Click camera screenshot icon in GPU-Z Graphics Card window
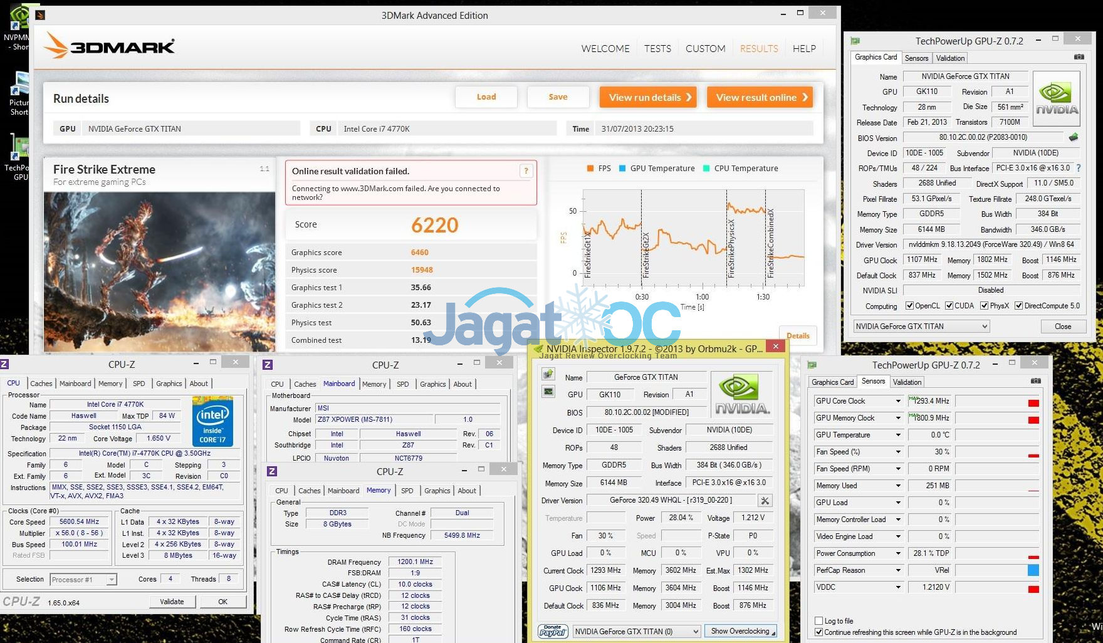 tap(1079, 57)
